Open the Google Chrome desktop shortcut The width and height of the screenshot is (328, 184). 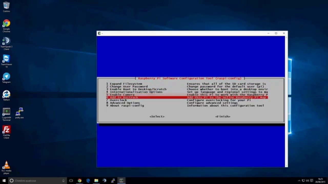click(x=6, y=26)
